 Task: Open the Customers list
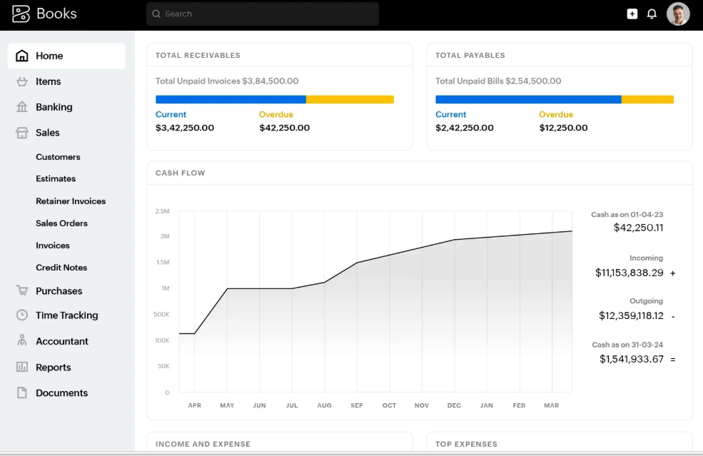tap(58, 156)
